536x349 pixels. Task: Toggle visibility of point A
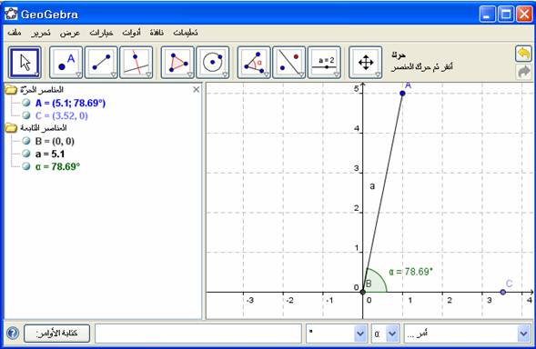click(26, 103)
